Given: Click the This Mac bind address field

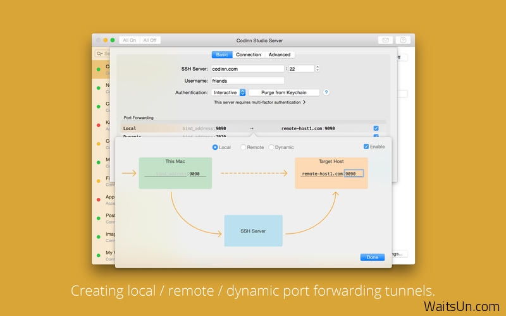Looking at the screenshot, I should pos(166,173).
